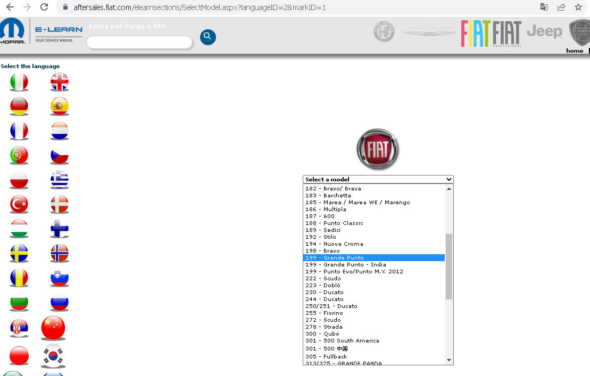Image resolution: width=590 pixels, height=376 pixels.
Task: Pick the South Korean flag
Action: [53, 356]
